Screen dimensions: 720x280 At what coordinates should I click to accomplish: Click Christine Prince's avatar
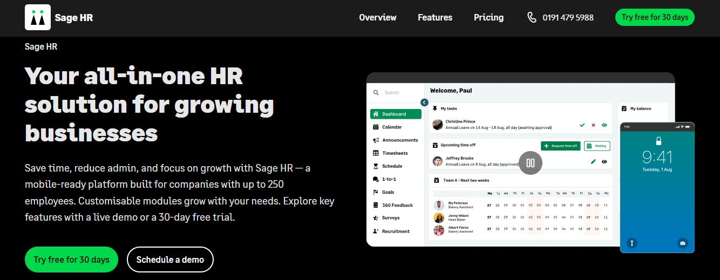point(438,125)
